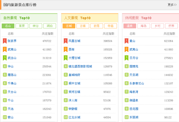179x122 pixels.
Task: Open the 武当山 link
Action: 12,58
